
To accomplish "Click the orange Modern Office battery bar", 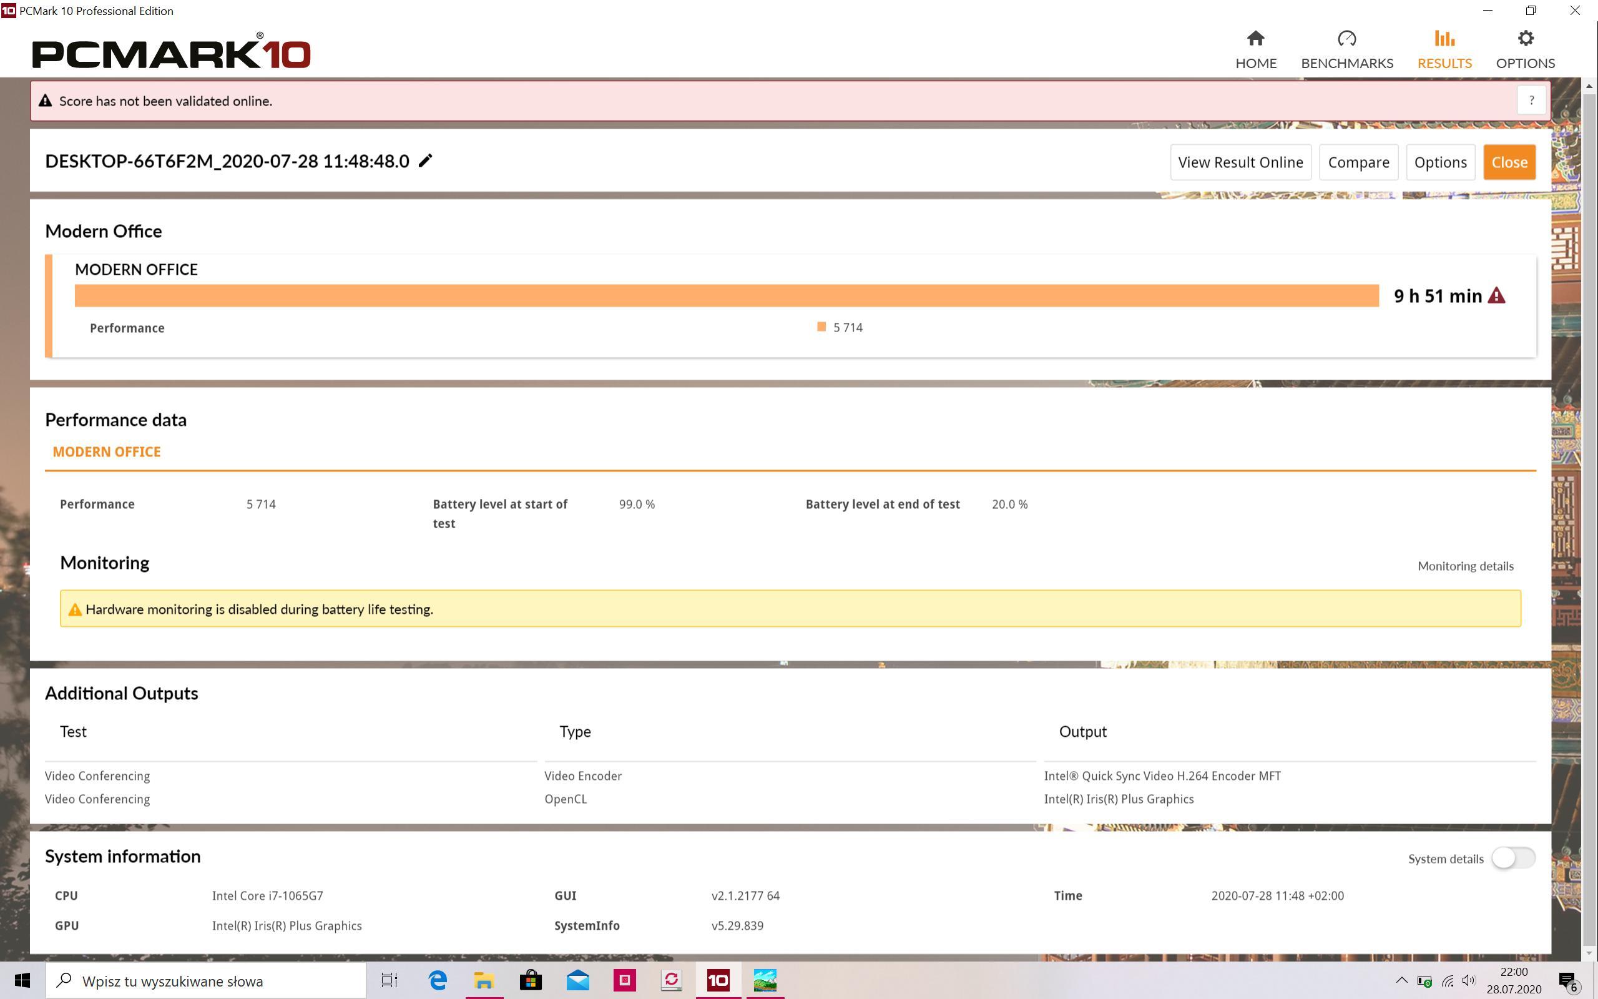I will (727, 296).
